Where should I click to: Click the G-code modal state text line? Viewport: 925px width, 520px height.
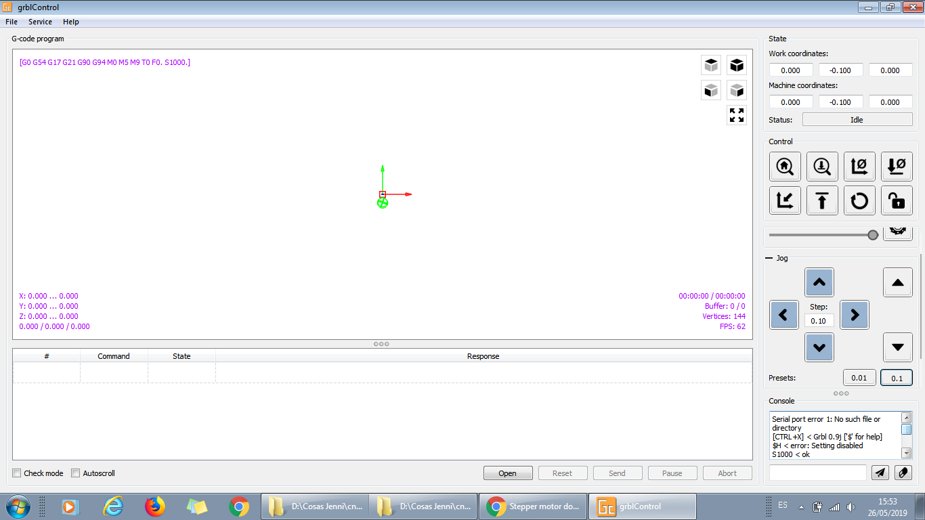[105, 62]
